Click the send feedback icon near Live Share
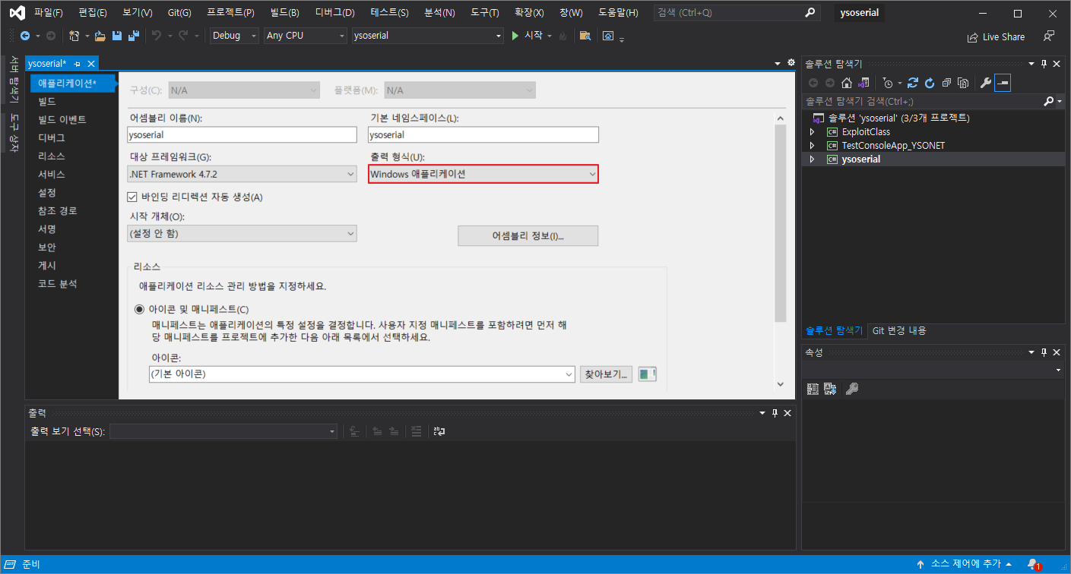 coord(1049,36)
